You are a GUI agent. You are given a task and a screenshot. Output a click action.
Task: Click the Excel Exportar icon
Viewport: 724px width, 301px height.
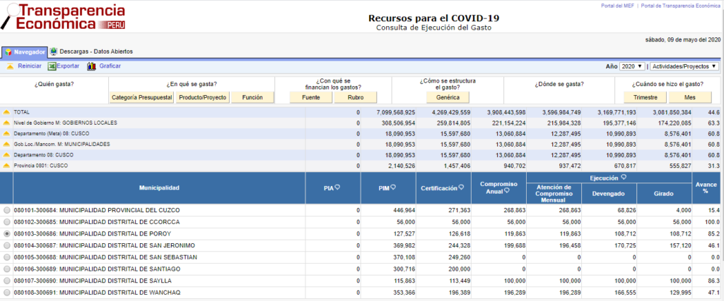(52, 66)
